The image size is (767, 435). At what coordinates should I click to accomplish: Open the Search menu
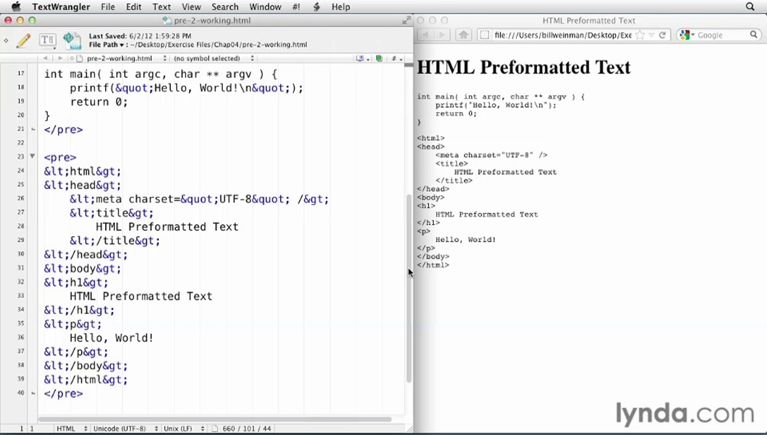225,7
